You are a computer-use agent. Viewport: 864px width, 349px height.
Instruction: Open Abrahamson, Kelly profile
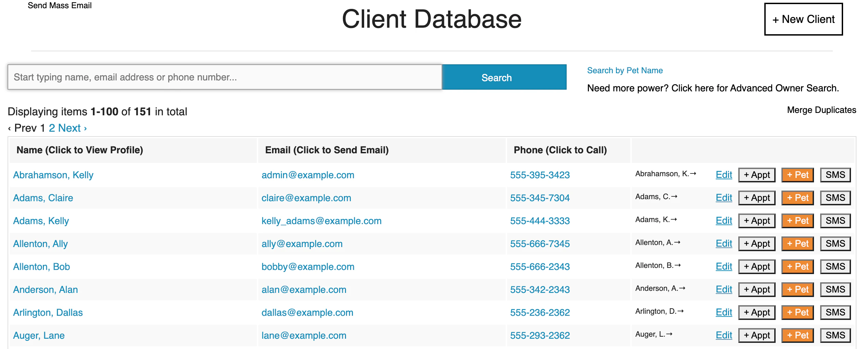pyautogui.click(x=53, y=175)
